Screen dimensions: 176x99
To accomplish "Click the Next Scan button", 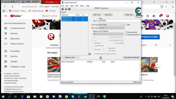I will pyautogui.click(x=108, y=15).
